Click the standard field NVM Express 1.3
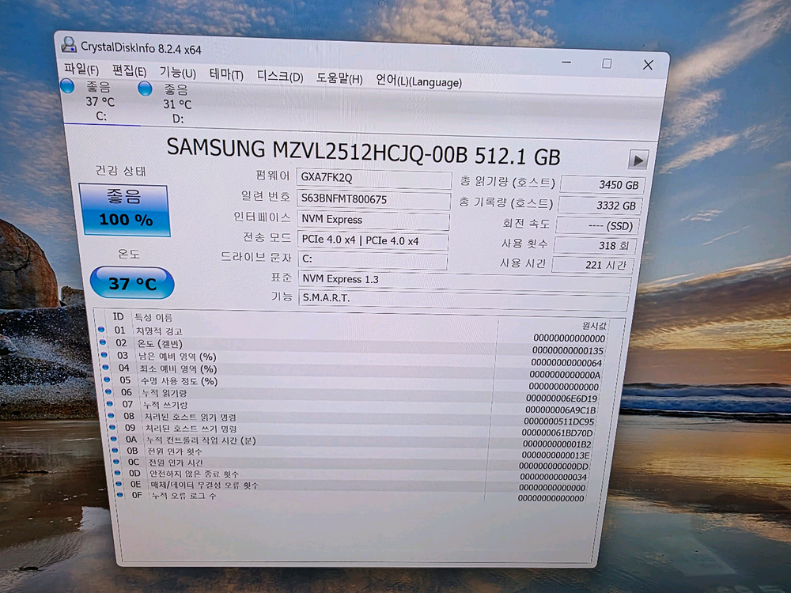Image resolution: width=791 pixels, height=593 pixels. coord(464,281)
